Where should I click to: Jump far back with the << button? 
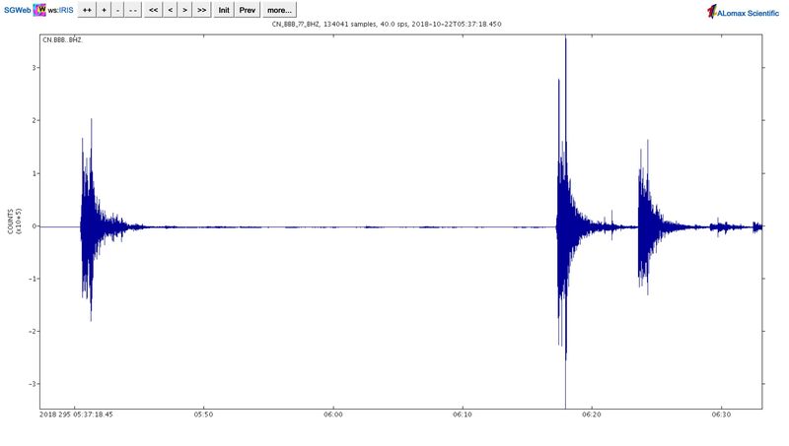154,10
